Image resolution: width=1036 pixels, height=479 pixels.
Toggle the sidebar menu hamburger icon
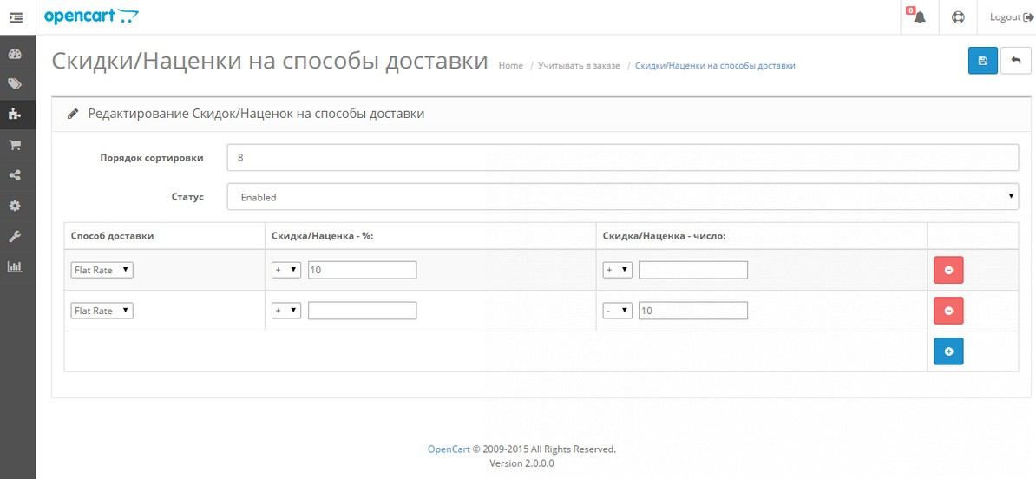pyautogui.click(x=16, y=17)
